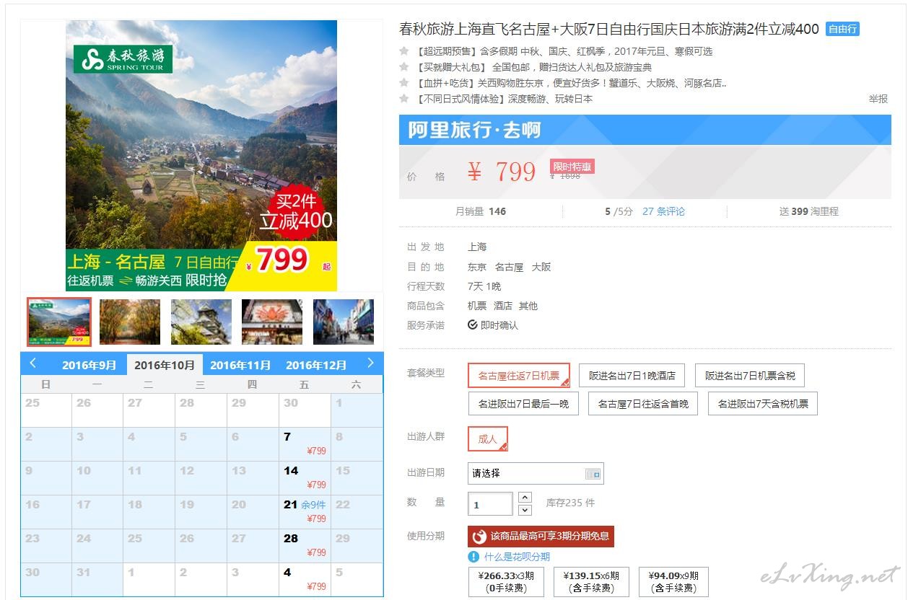Select the village landscape thumbnail

59,322
